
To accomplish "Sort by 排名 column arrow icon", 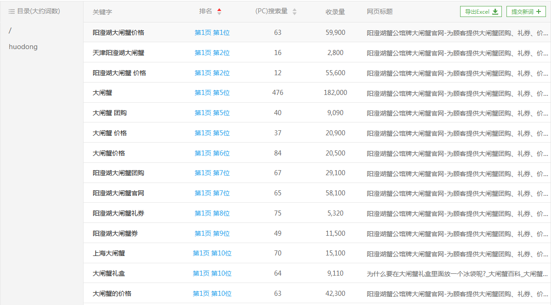I will (x=219, y=11).
